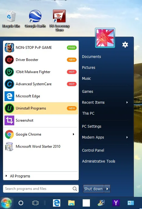Open Music from the start menu
Image resolution: width=142 pixels, height=209 pixels.
(x=87, y=79)
